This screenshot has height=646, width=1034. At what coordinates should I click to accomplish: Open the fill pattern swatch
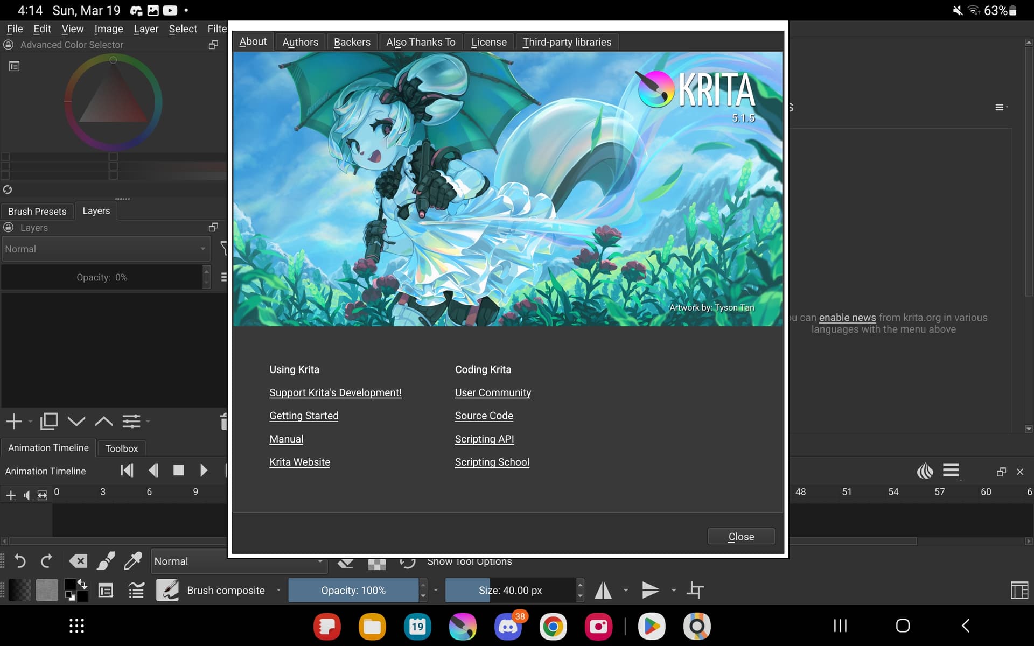pos(47,591)
